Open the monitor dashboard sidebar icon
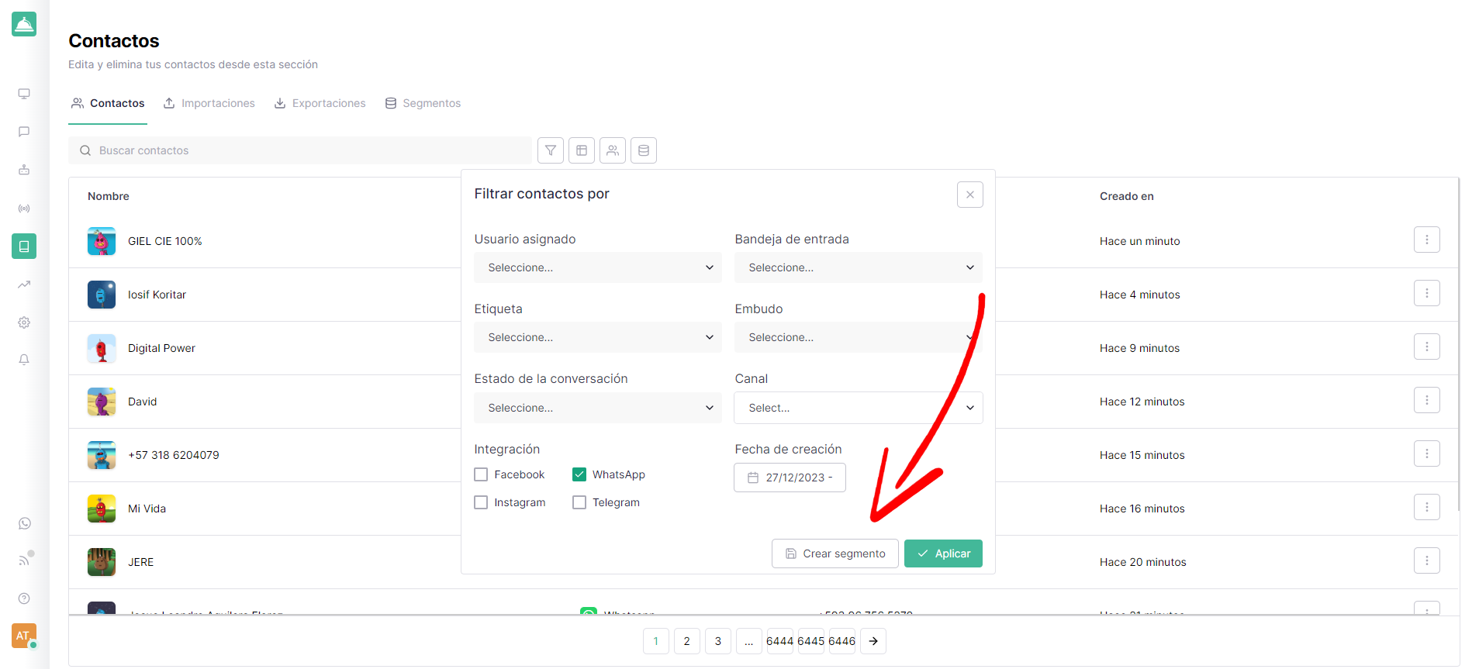The width and height of the screenshot is (1479, 669). coord(24,94)
